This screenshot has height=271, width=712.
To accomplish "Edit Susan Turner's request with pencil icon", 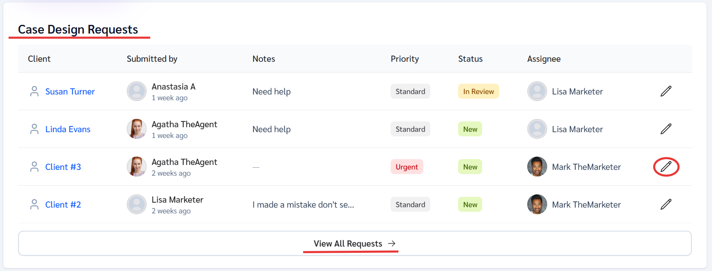I will tap(666, 91).
